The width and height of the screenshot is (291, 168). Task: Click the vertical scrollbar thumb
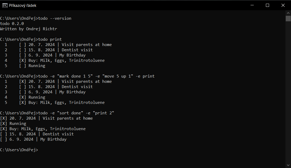point(288,18)
